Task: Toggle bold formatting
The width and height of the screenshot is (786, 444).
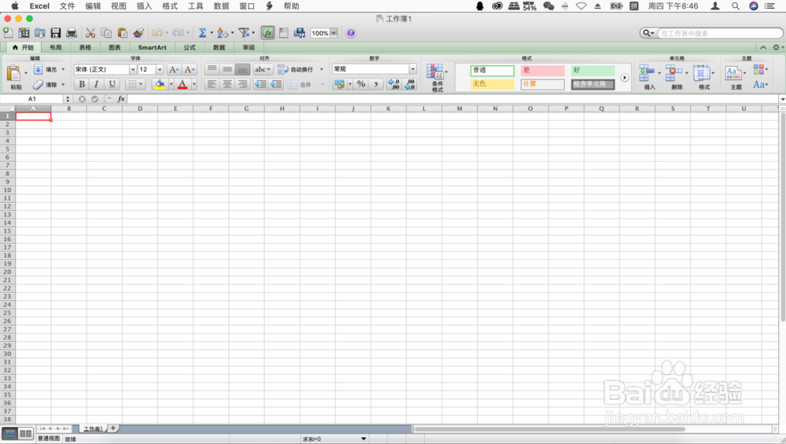Action: [x=82, y=84]
